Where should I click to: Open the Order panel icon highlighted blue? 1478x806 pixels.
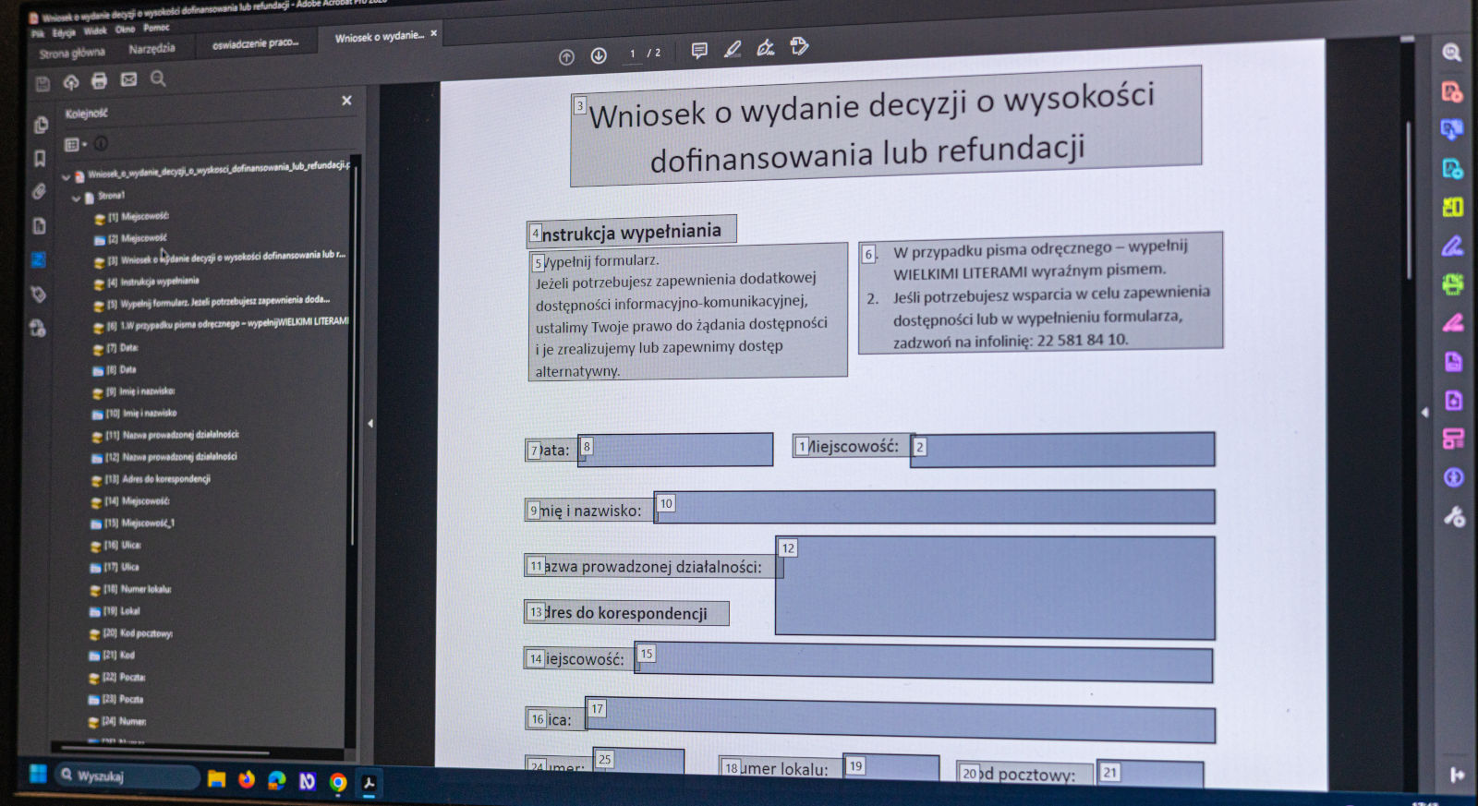coord(38,260)
